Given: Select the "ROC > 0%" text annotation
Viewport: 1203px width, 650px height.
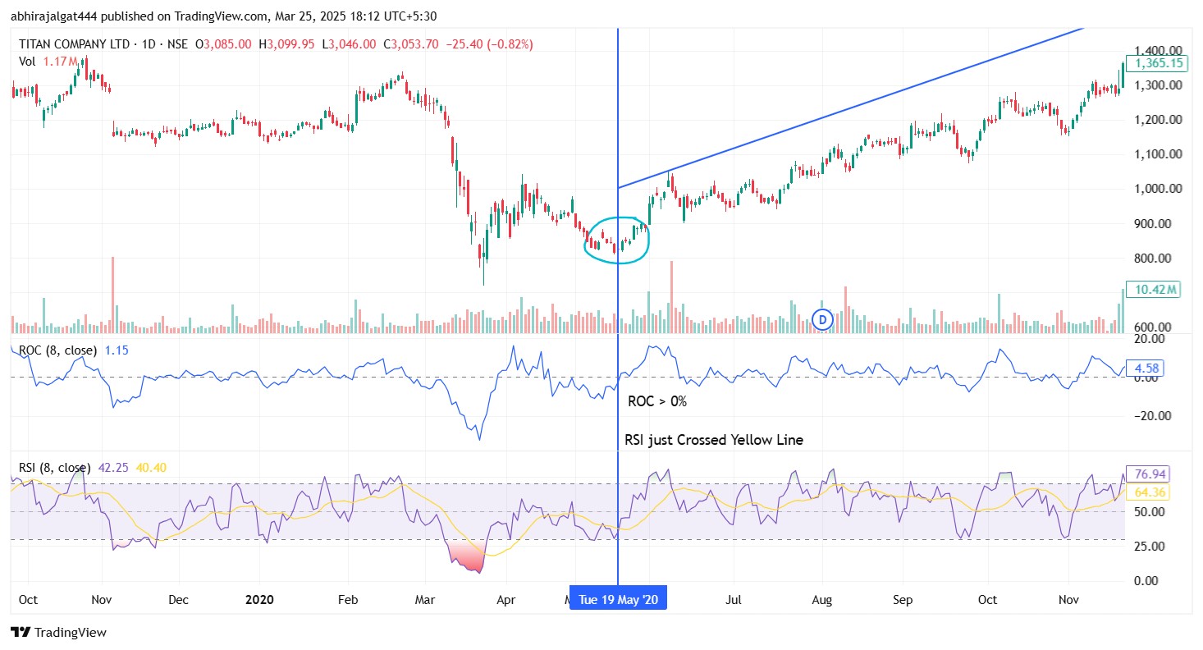Looking at the screenshot, I should tap(656, 402).
